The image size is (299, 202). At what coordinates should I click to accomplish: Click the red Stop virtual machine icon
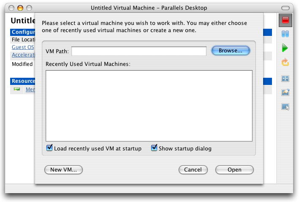pyautogui.click(x=285, y=20)
